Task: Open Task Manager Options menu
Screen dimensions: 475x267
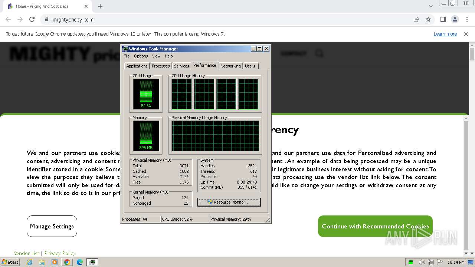Action: click(141, 56)
